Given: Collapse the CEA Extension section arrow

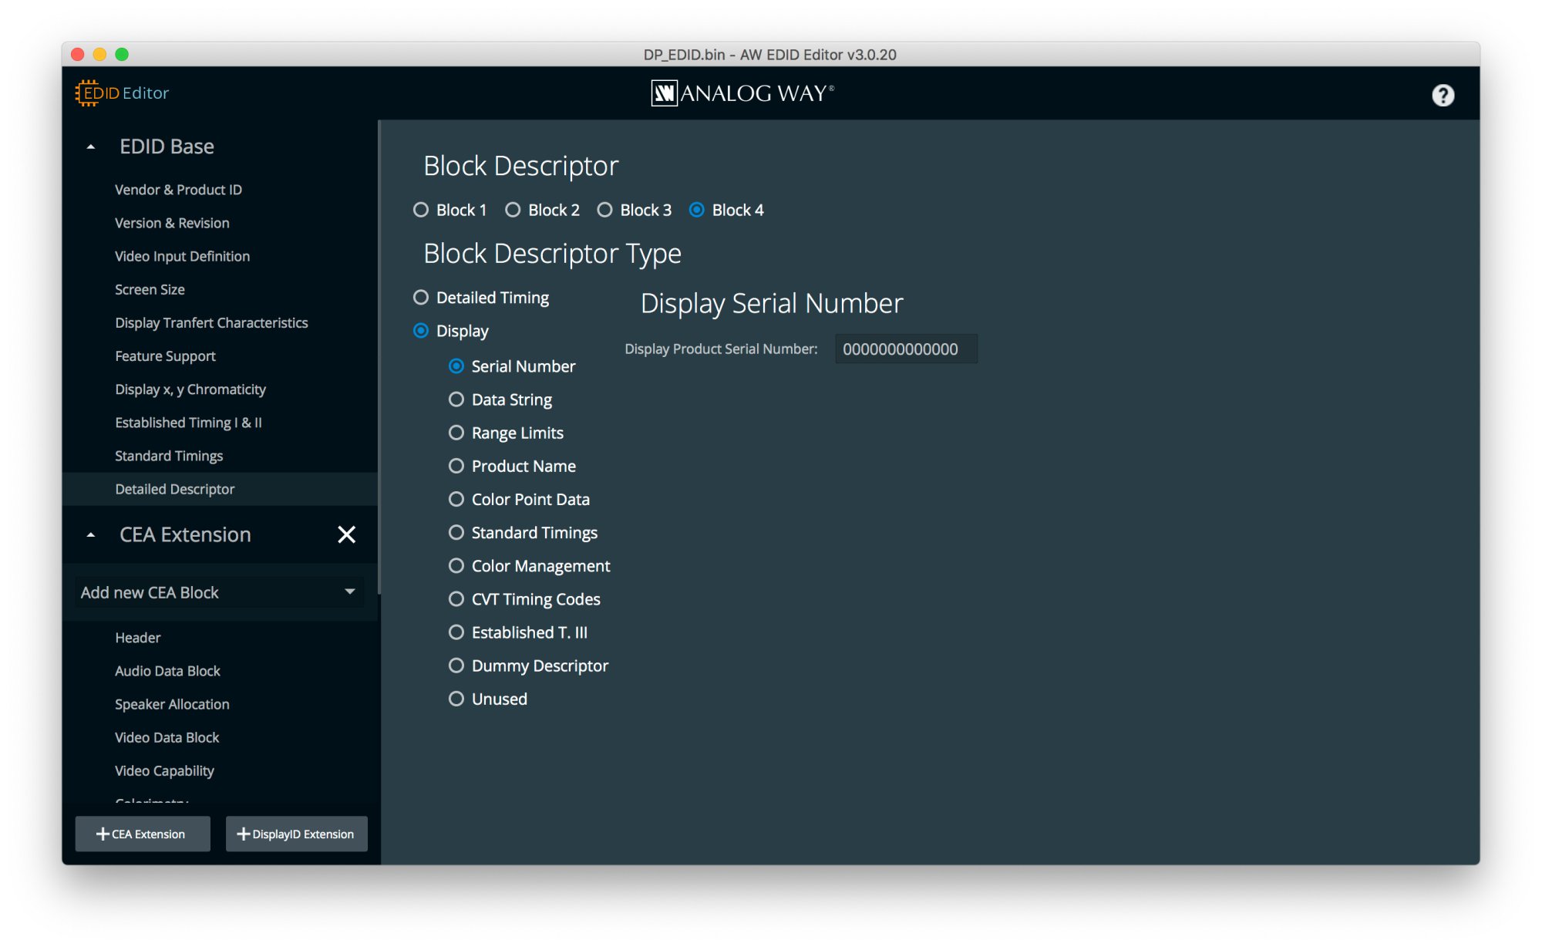Looking at the screenshot, I should click(91, 534).
